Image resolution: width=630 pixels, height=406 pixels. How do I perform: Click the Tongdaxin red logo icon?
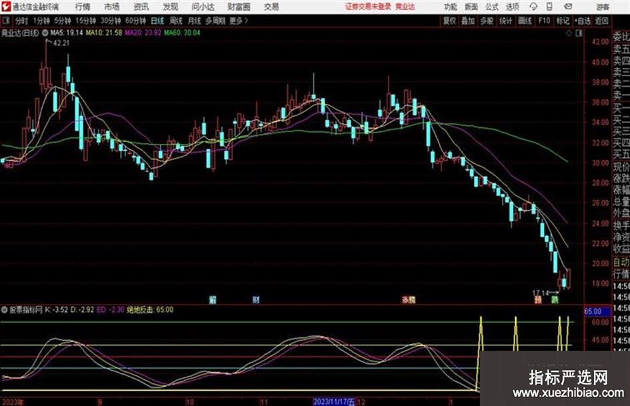tap(5, 7)
